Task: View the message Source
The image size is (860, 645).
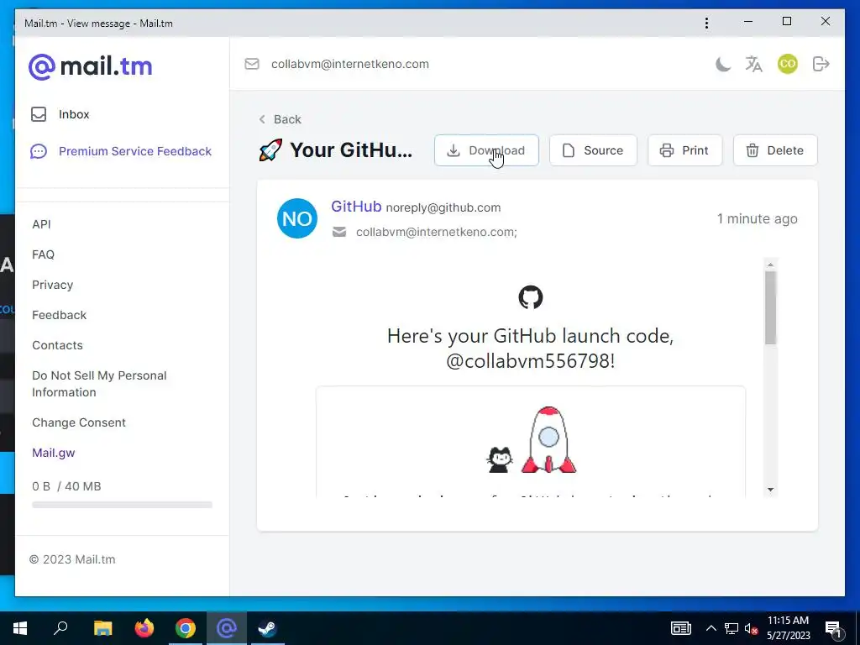Action: (x=593, y=150)
